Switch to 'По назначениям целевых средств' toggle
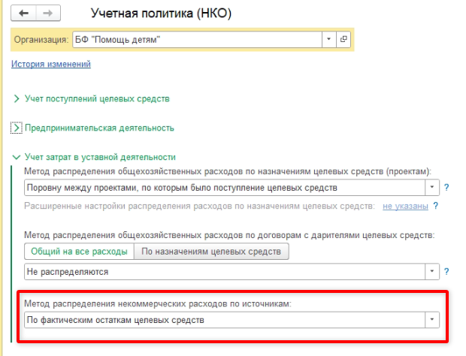466x356 pixels. tap(210, 252)
